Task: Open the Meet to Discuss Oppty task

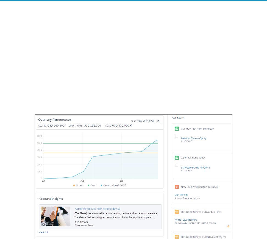Action: 194,138
